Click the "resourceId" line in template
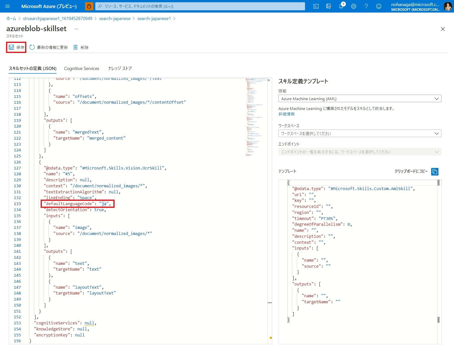Image resolution: width=454 pixels, height=356 pixels. pyautogui.click(x=313, y=206)
